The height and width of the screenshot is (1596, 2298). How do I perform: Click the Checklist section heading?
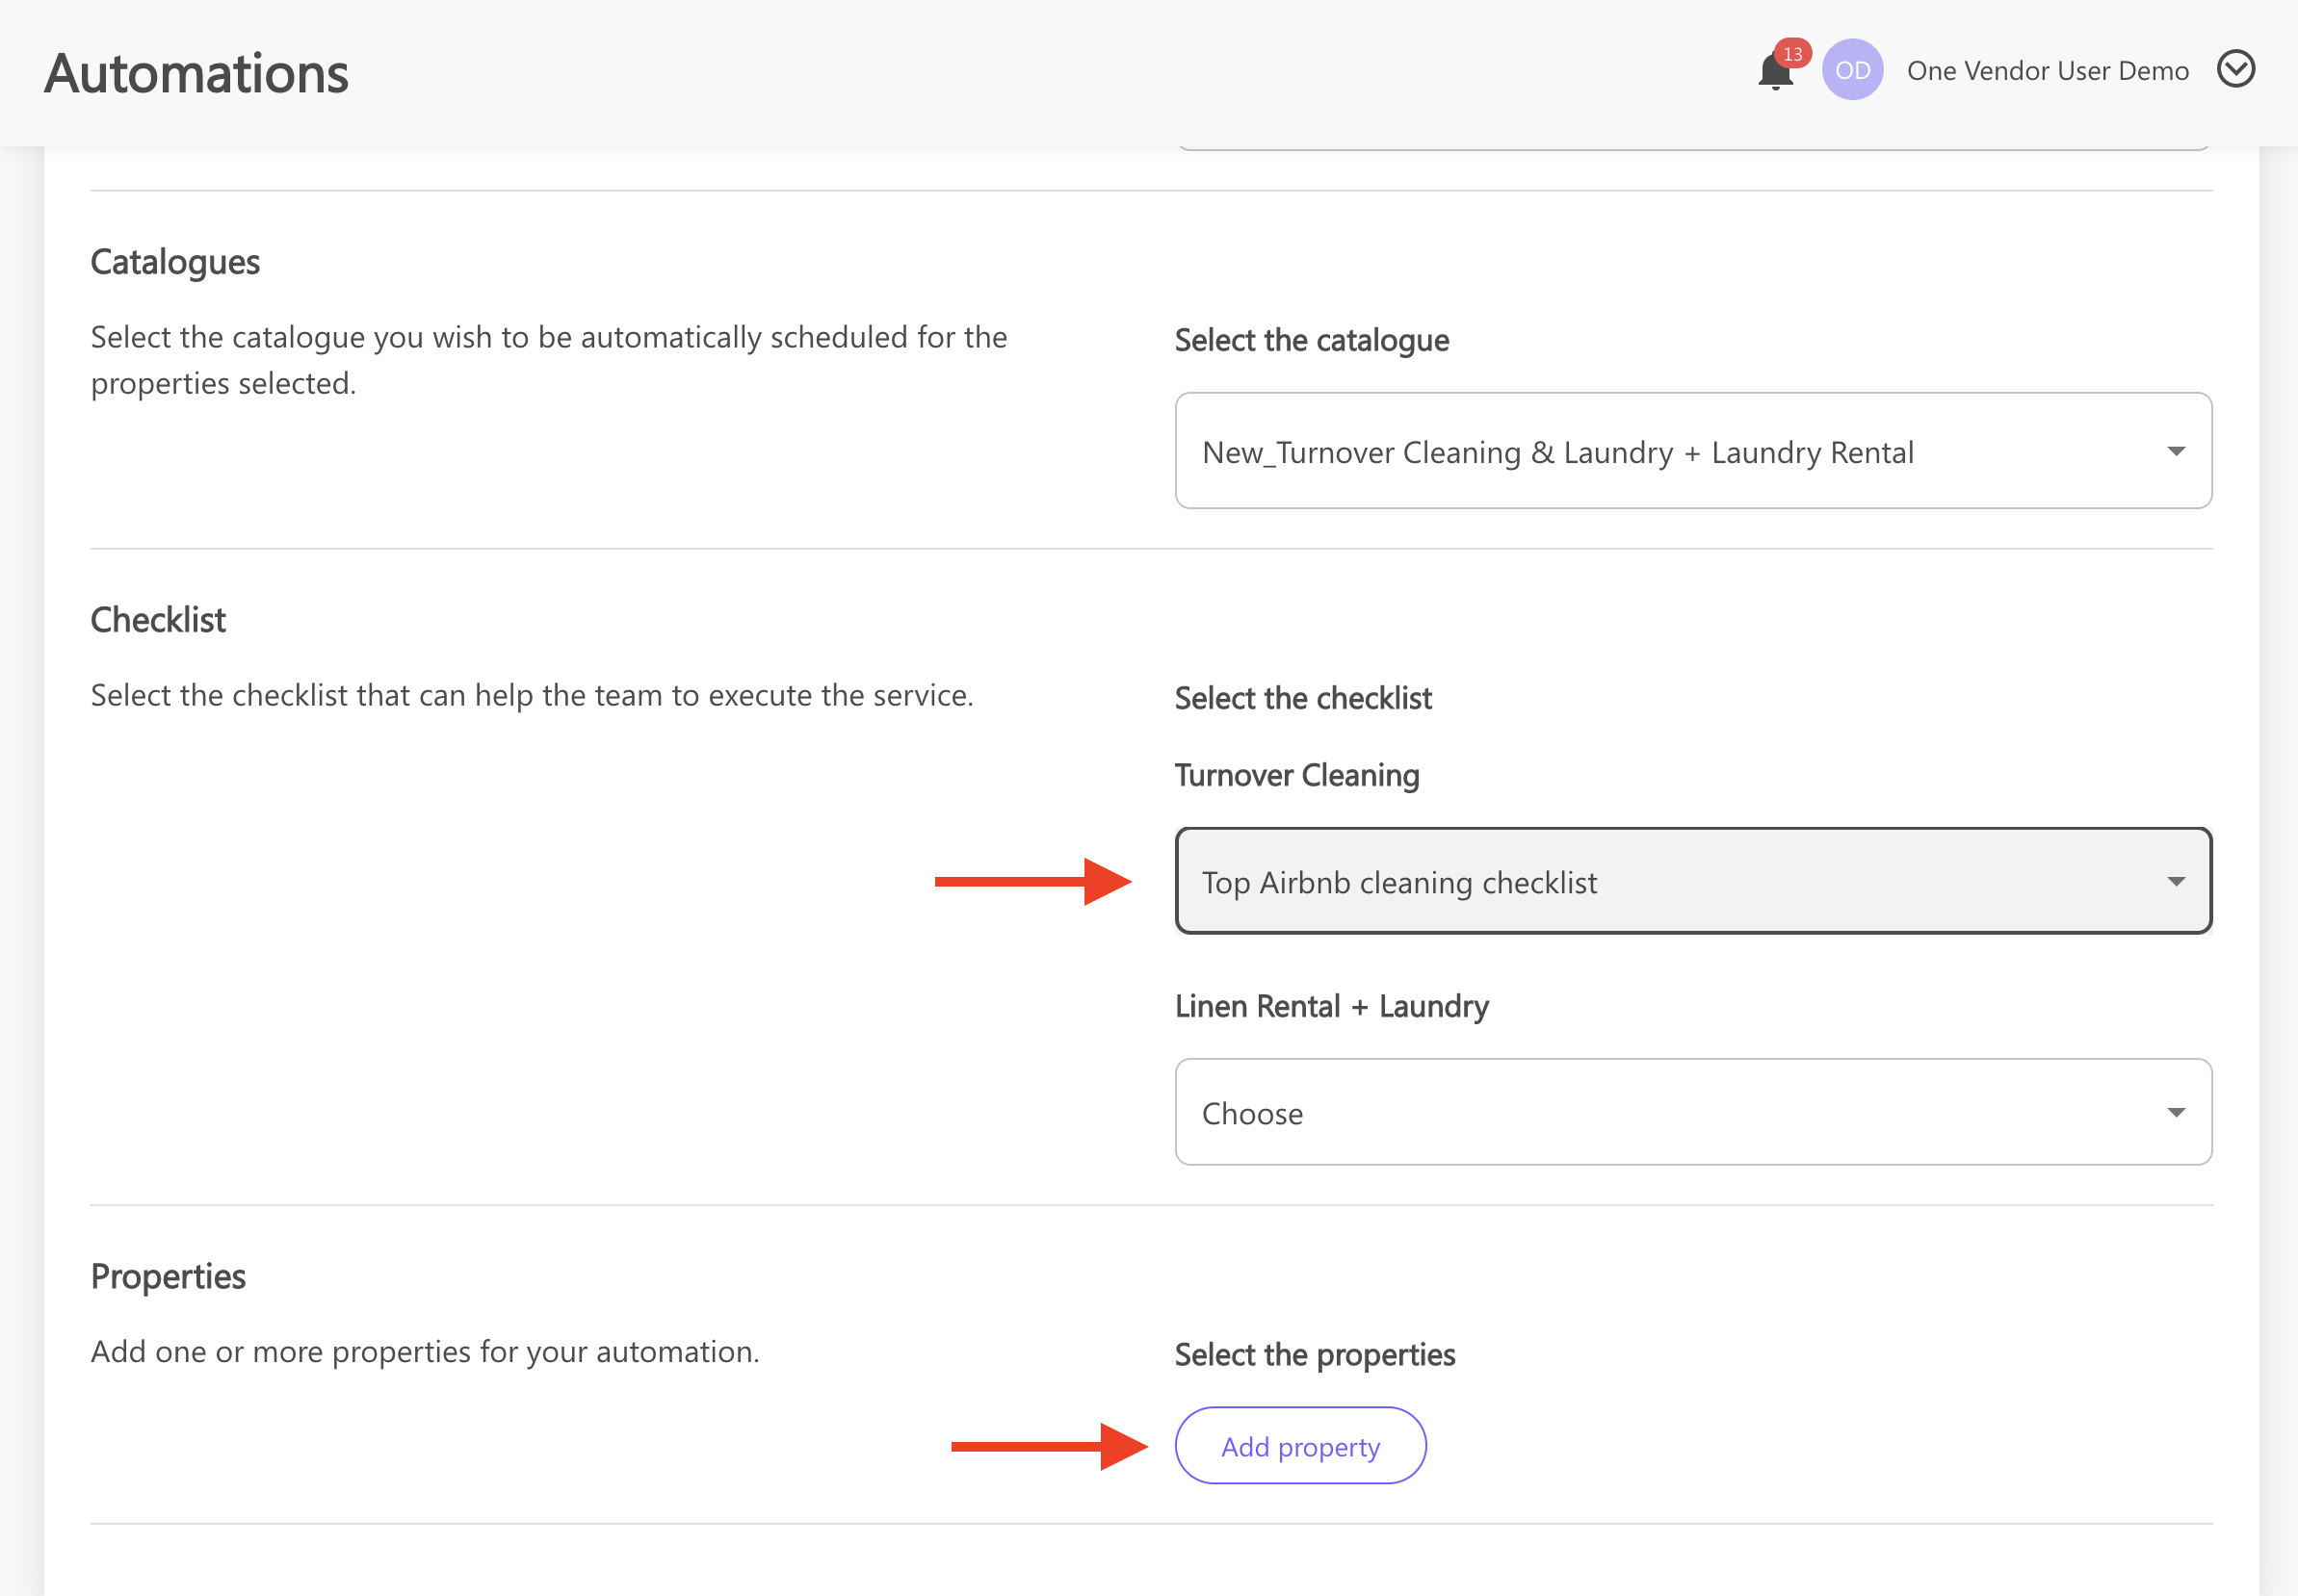point(158,620)
